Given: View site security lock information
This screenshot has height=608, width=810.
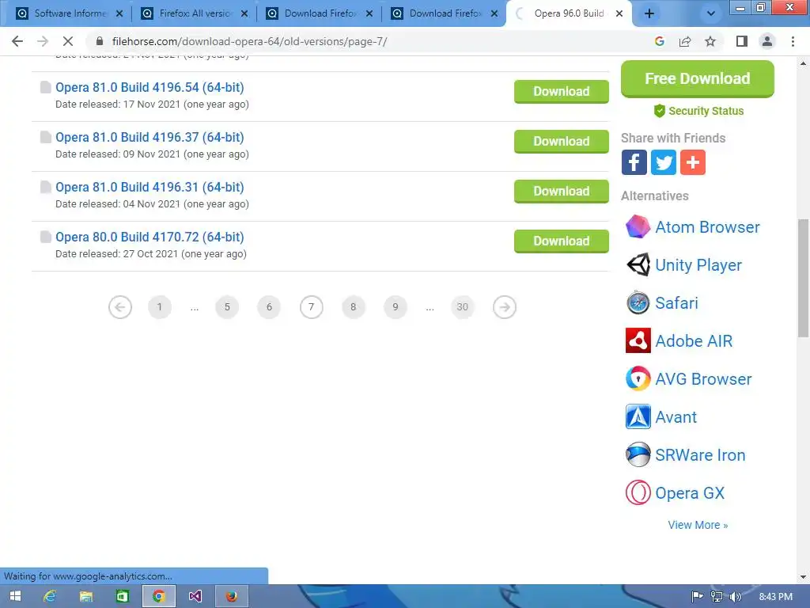Looking at the screenshot, I should click(100, 41).
